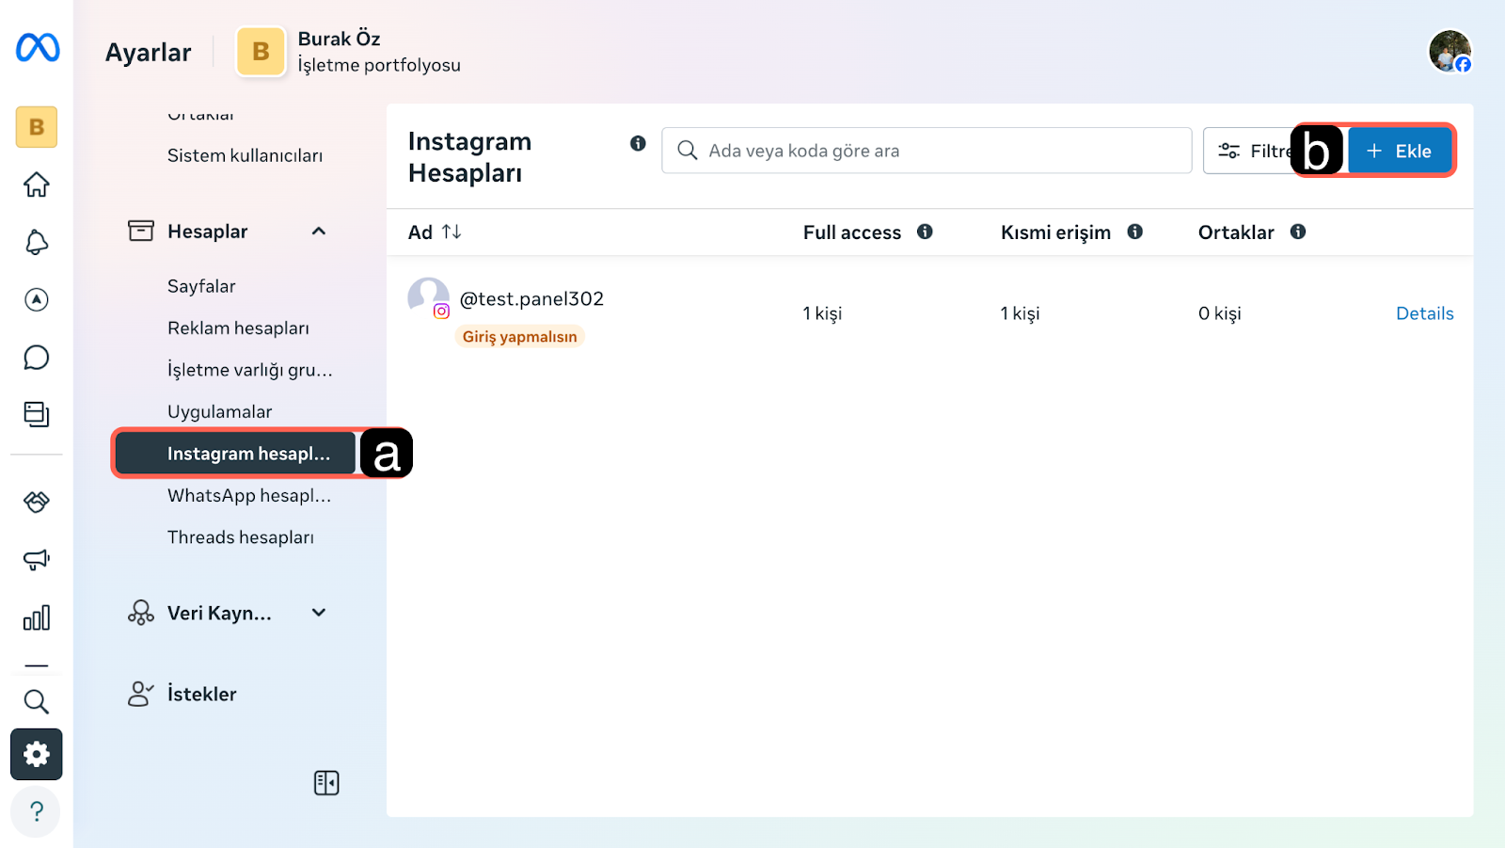
Task: Open the help question mark icon
Action: click(37, 811)
